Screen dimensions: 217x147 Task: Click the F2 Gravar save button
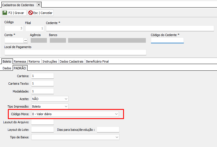[14, 13]
